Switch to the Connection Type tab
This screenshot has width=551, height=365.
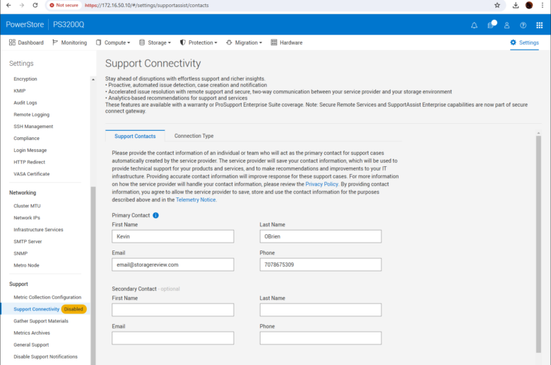pyautogui.click(x=194, y=136)
